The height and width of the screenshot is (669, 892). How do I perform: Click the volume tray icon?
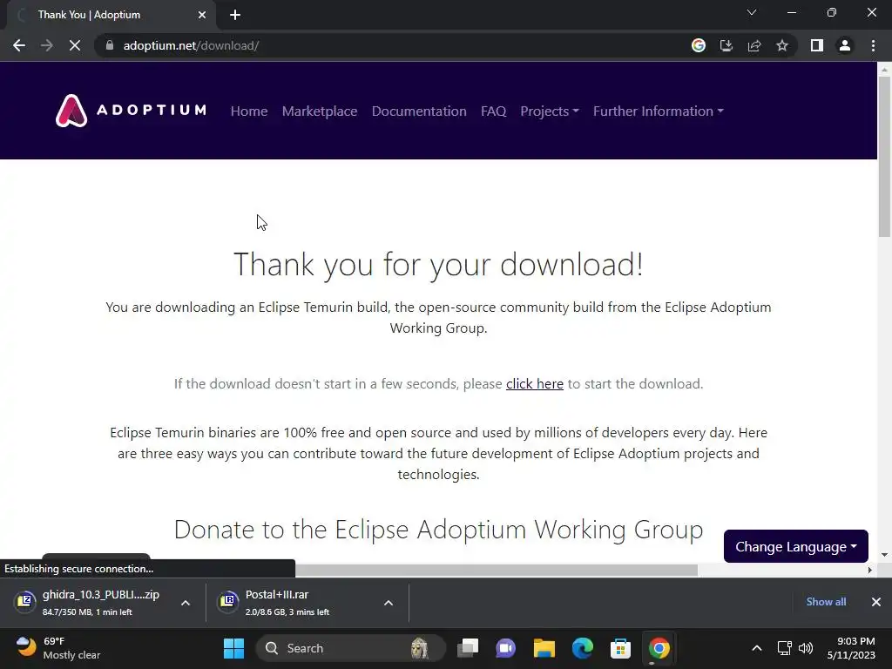click(806, 648)
